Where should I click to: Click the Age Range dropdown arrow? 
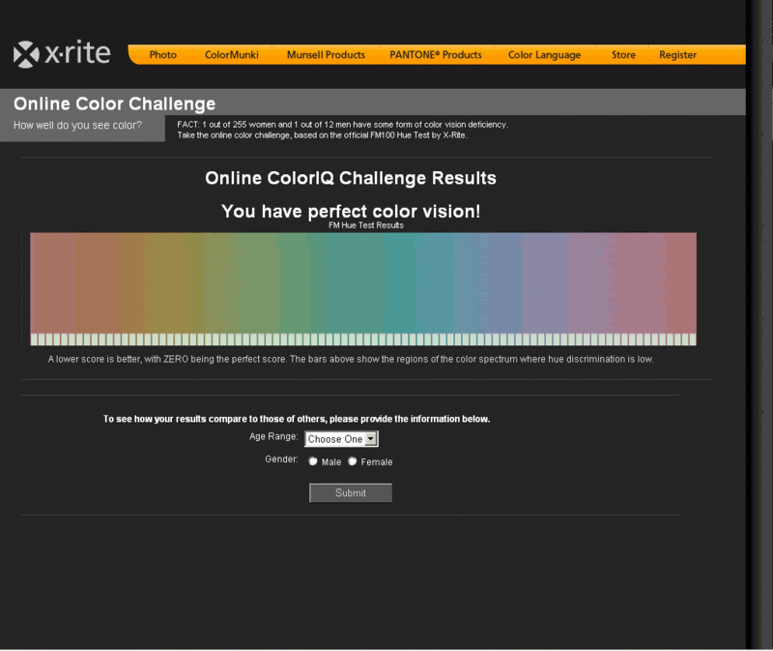pos(371,438)
